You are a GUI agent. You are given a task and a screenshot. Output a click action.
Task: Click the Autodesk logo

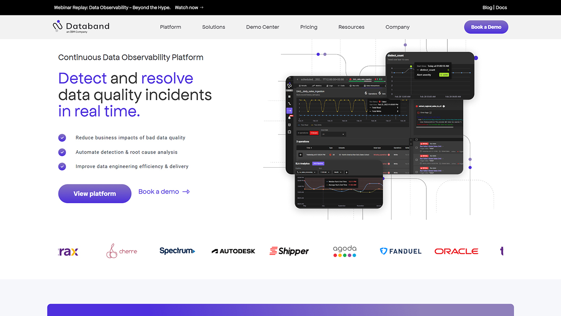coord(233,251)
